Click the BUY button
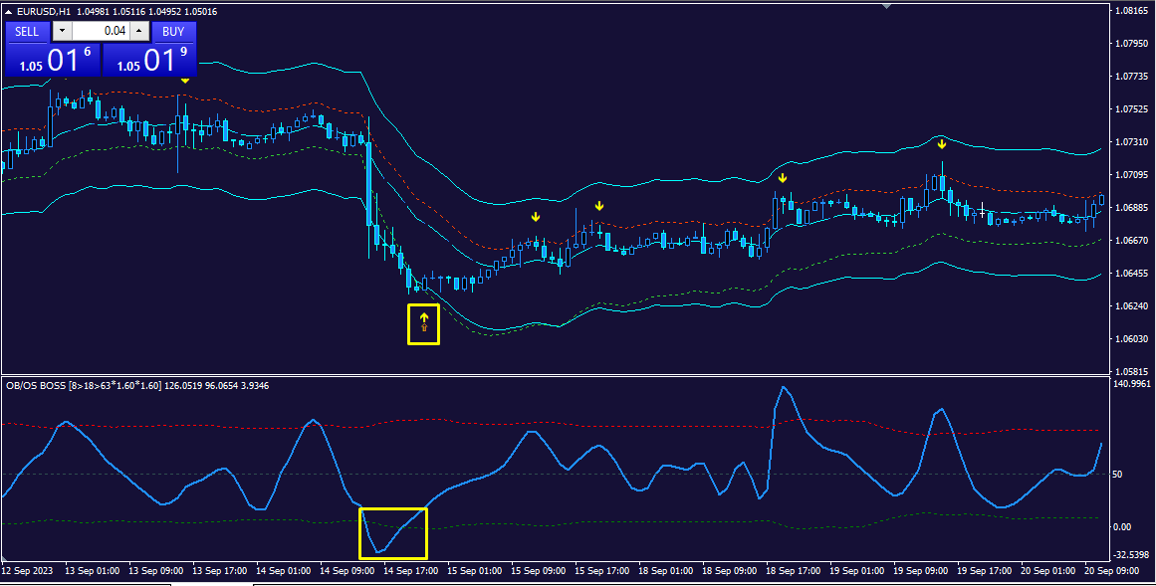 174,32
